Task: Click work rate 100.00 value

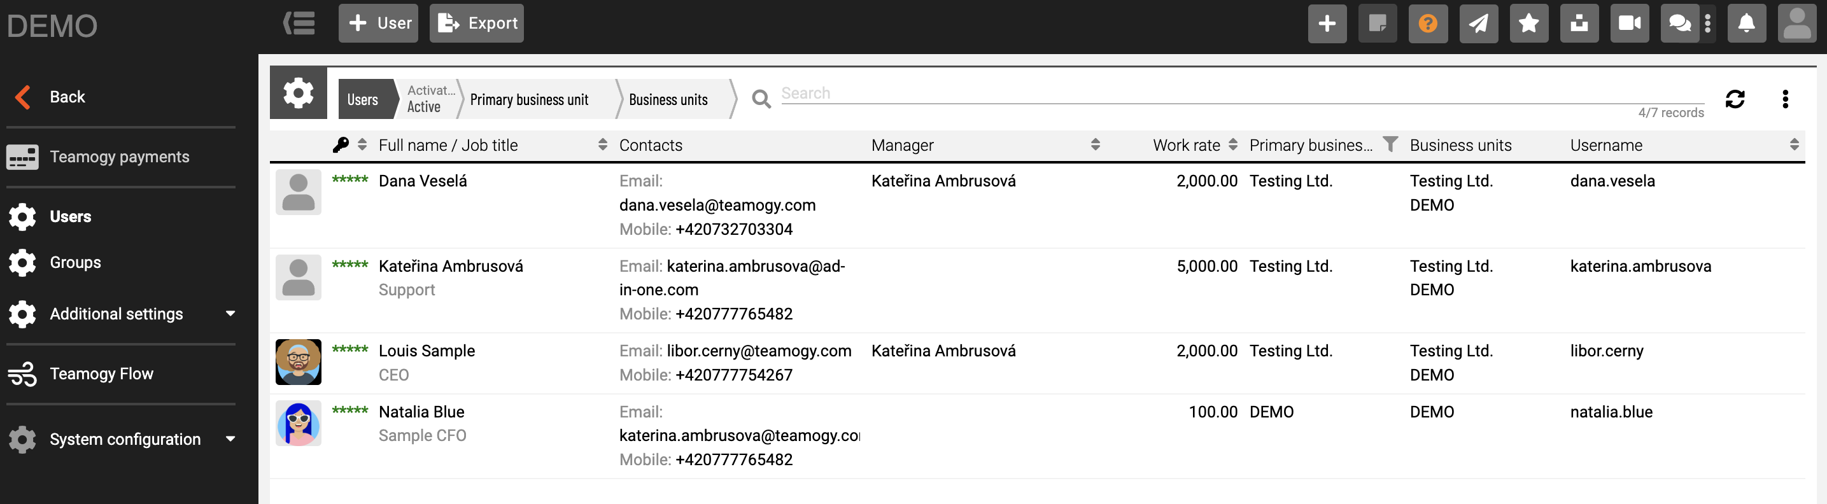Action: (x=1213, y=412)
